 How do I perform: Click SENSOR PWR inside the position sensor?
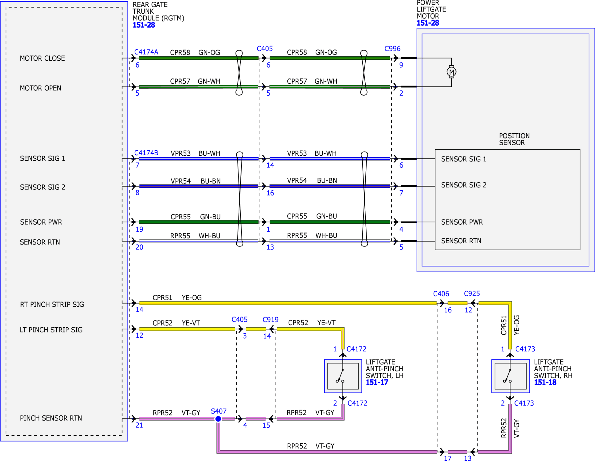pyautogui.click(x=462, y=222)
